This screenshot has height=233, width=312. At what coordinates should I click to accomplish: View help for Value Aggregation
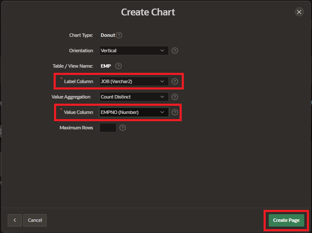click(175, 97)
